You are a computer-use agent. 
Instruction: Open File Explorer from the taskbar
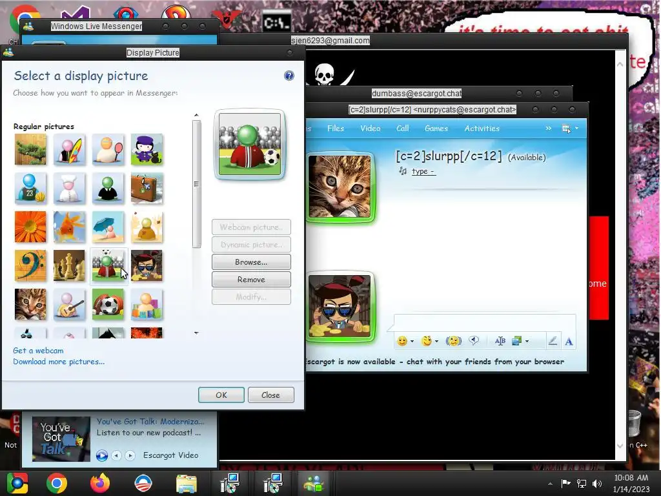click(x=186, y=483)
